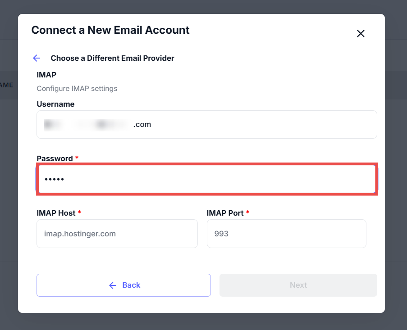Close the Connect a New Email Account dialog
The width and height of the screenshot is (407, 330).
click(361, 33)
